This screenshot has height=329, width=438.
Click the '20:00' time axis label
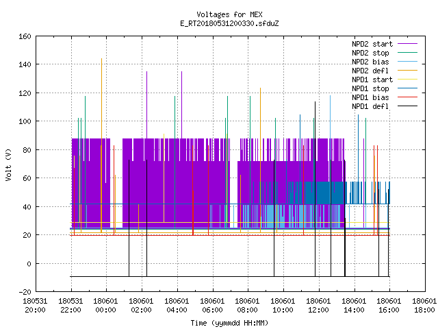point(35,310)
